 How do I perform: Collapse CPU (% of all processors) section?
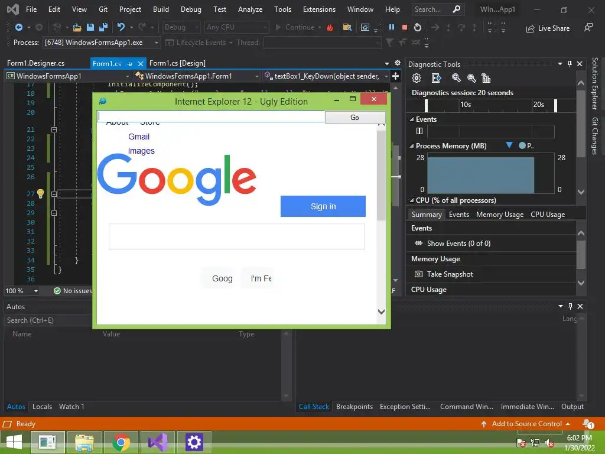pos(412,200)
